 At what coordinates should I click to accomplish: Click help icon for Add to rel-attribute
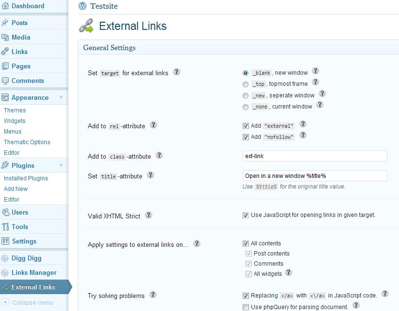(153, 124)
